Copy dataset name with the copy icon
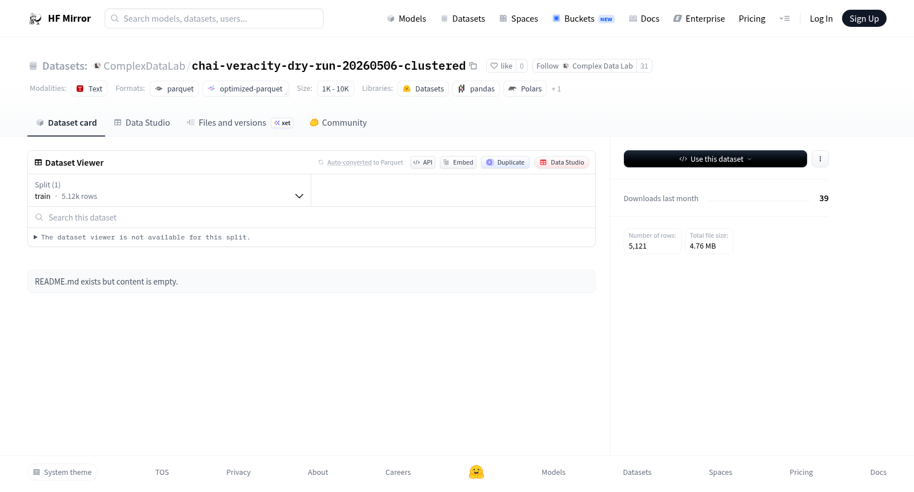This screenshot has height=492, width=914. coord(473,66)
